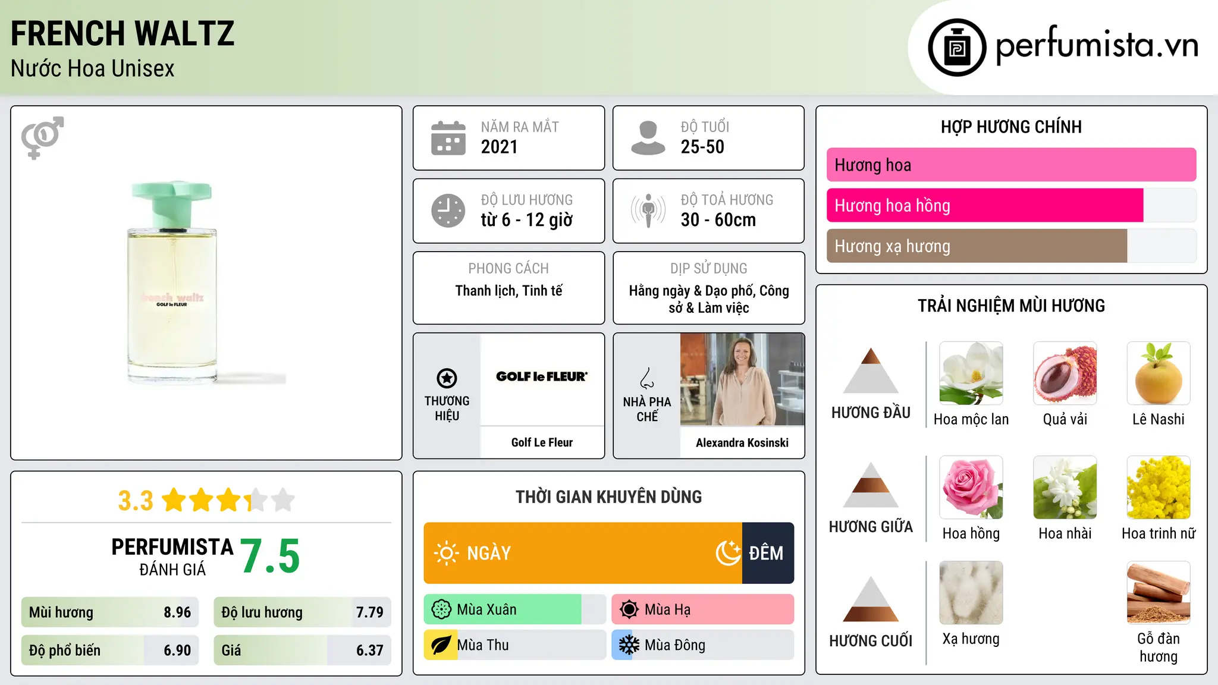This screenshot has height=685, width=1218.
Task: Select the Hoa mộc lan note image
Action: [x=971, y=373]
